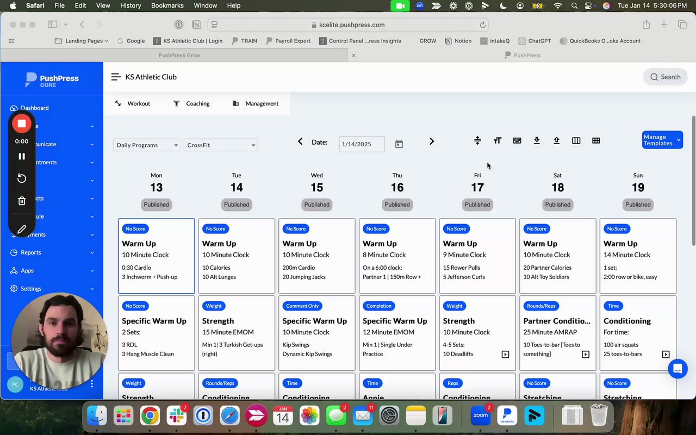Click the page vertical scrollbar
This screenshot has height=435, width=696.
(693, 181)
